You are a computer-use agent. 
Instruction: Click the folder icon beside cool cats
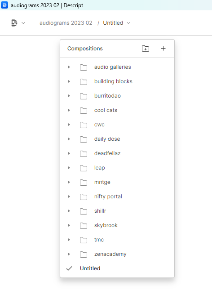coord(84,111)
